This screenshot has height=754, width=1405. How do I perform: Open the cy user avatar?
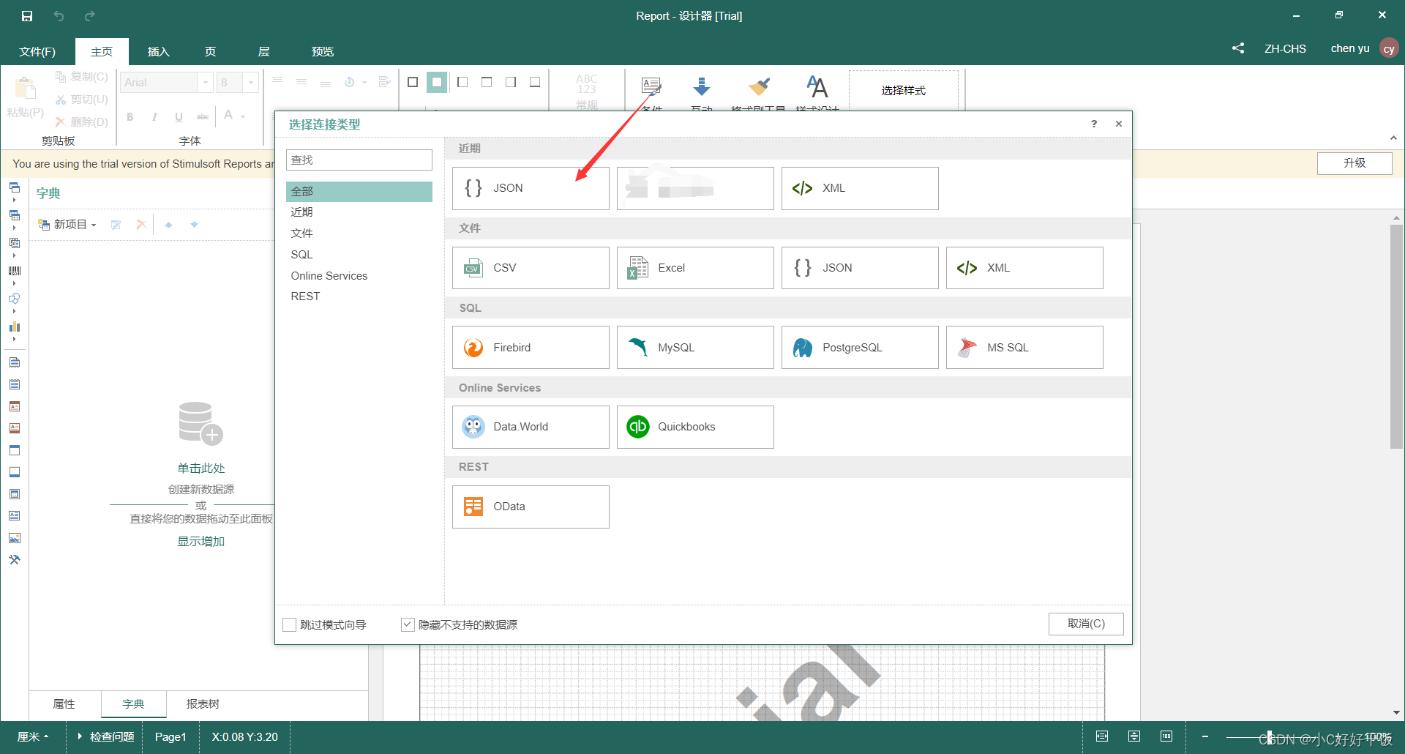(1389, 48)
